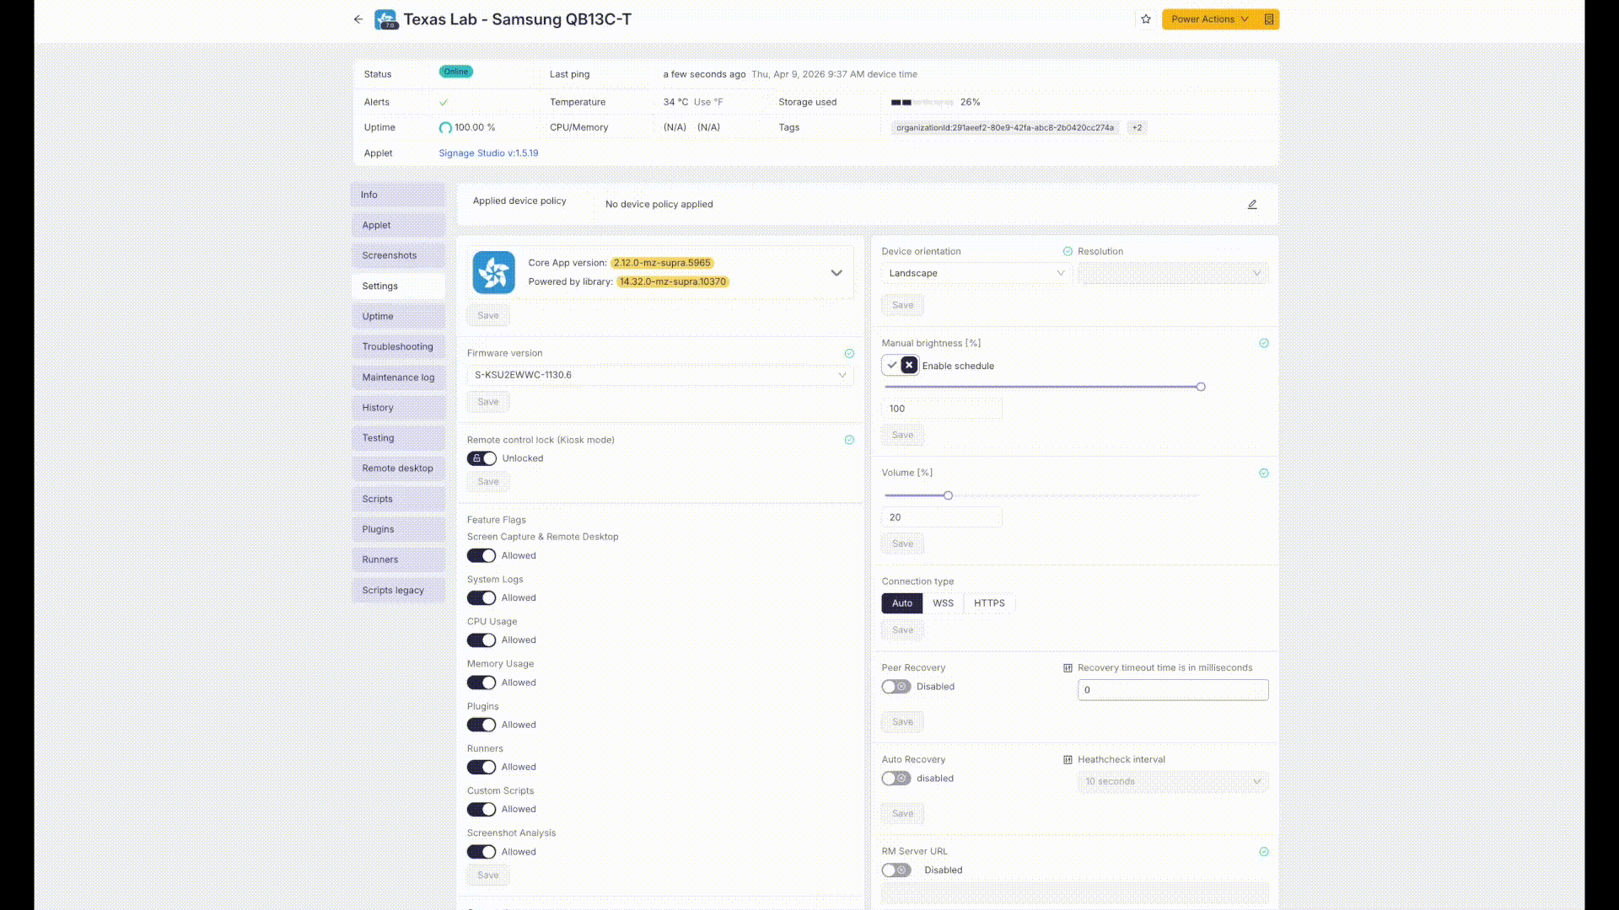Open the Maintenance log tab

click(398, 377)
